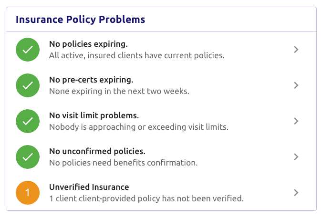322x218 pixels.
Task: Select the No unconfirmed policies. heading
Action: (x=97, y=151)
